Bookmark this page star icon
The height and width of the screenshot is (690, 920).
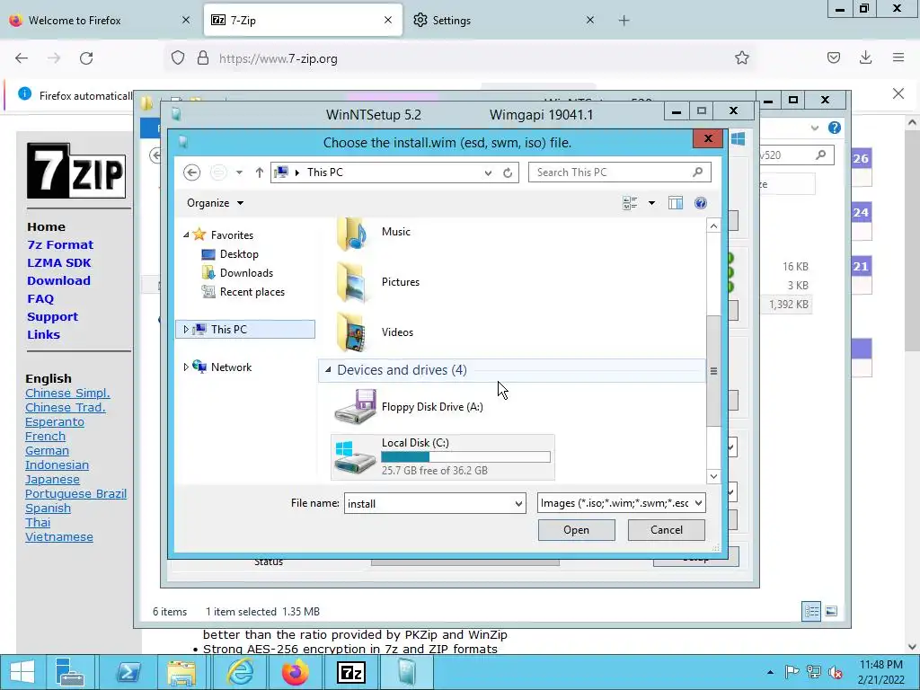(x=741, y=57)
